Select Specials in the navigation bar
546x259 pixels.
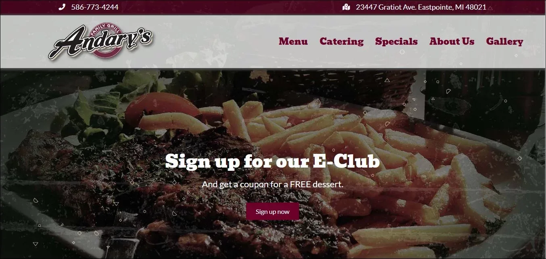[x=396, y=41]
